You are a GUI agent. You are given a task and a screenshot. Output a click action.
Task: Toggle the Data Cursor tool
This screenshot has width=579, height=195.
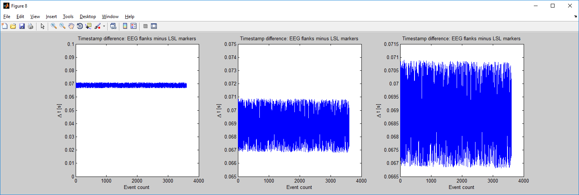[88, 26]
